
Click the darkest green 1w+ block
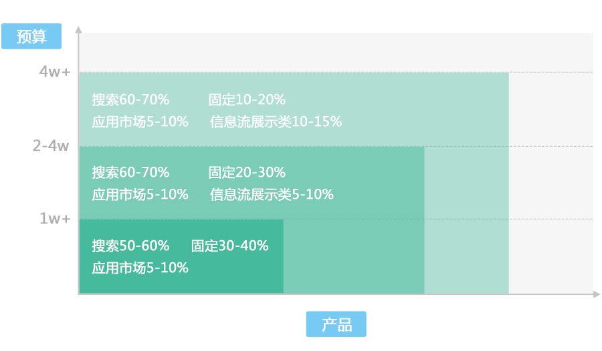(x=181, y=256)
